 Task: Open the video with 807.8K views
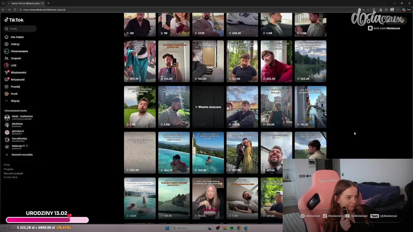click(242, 153)
